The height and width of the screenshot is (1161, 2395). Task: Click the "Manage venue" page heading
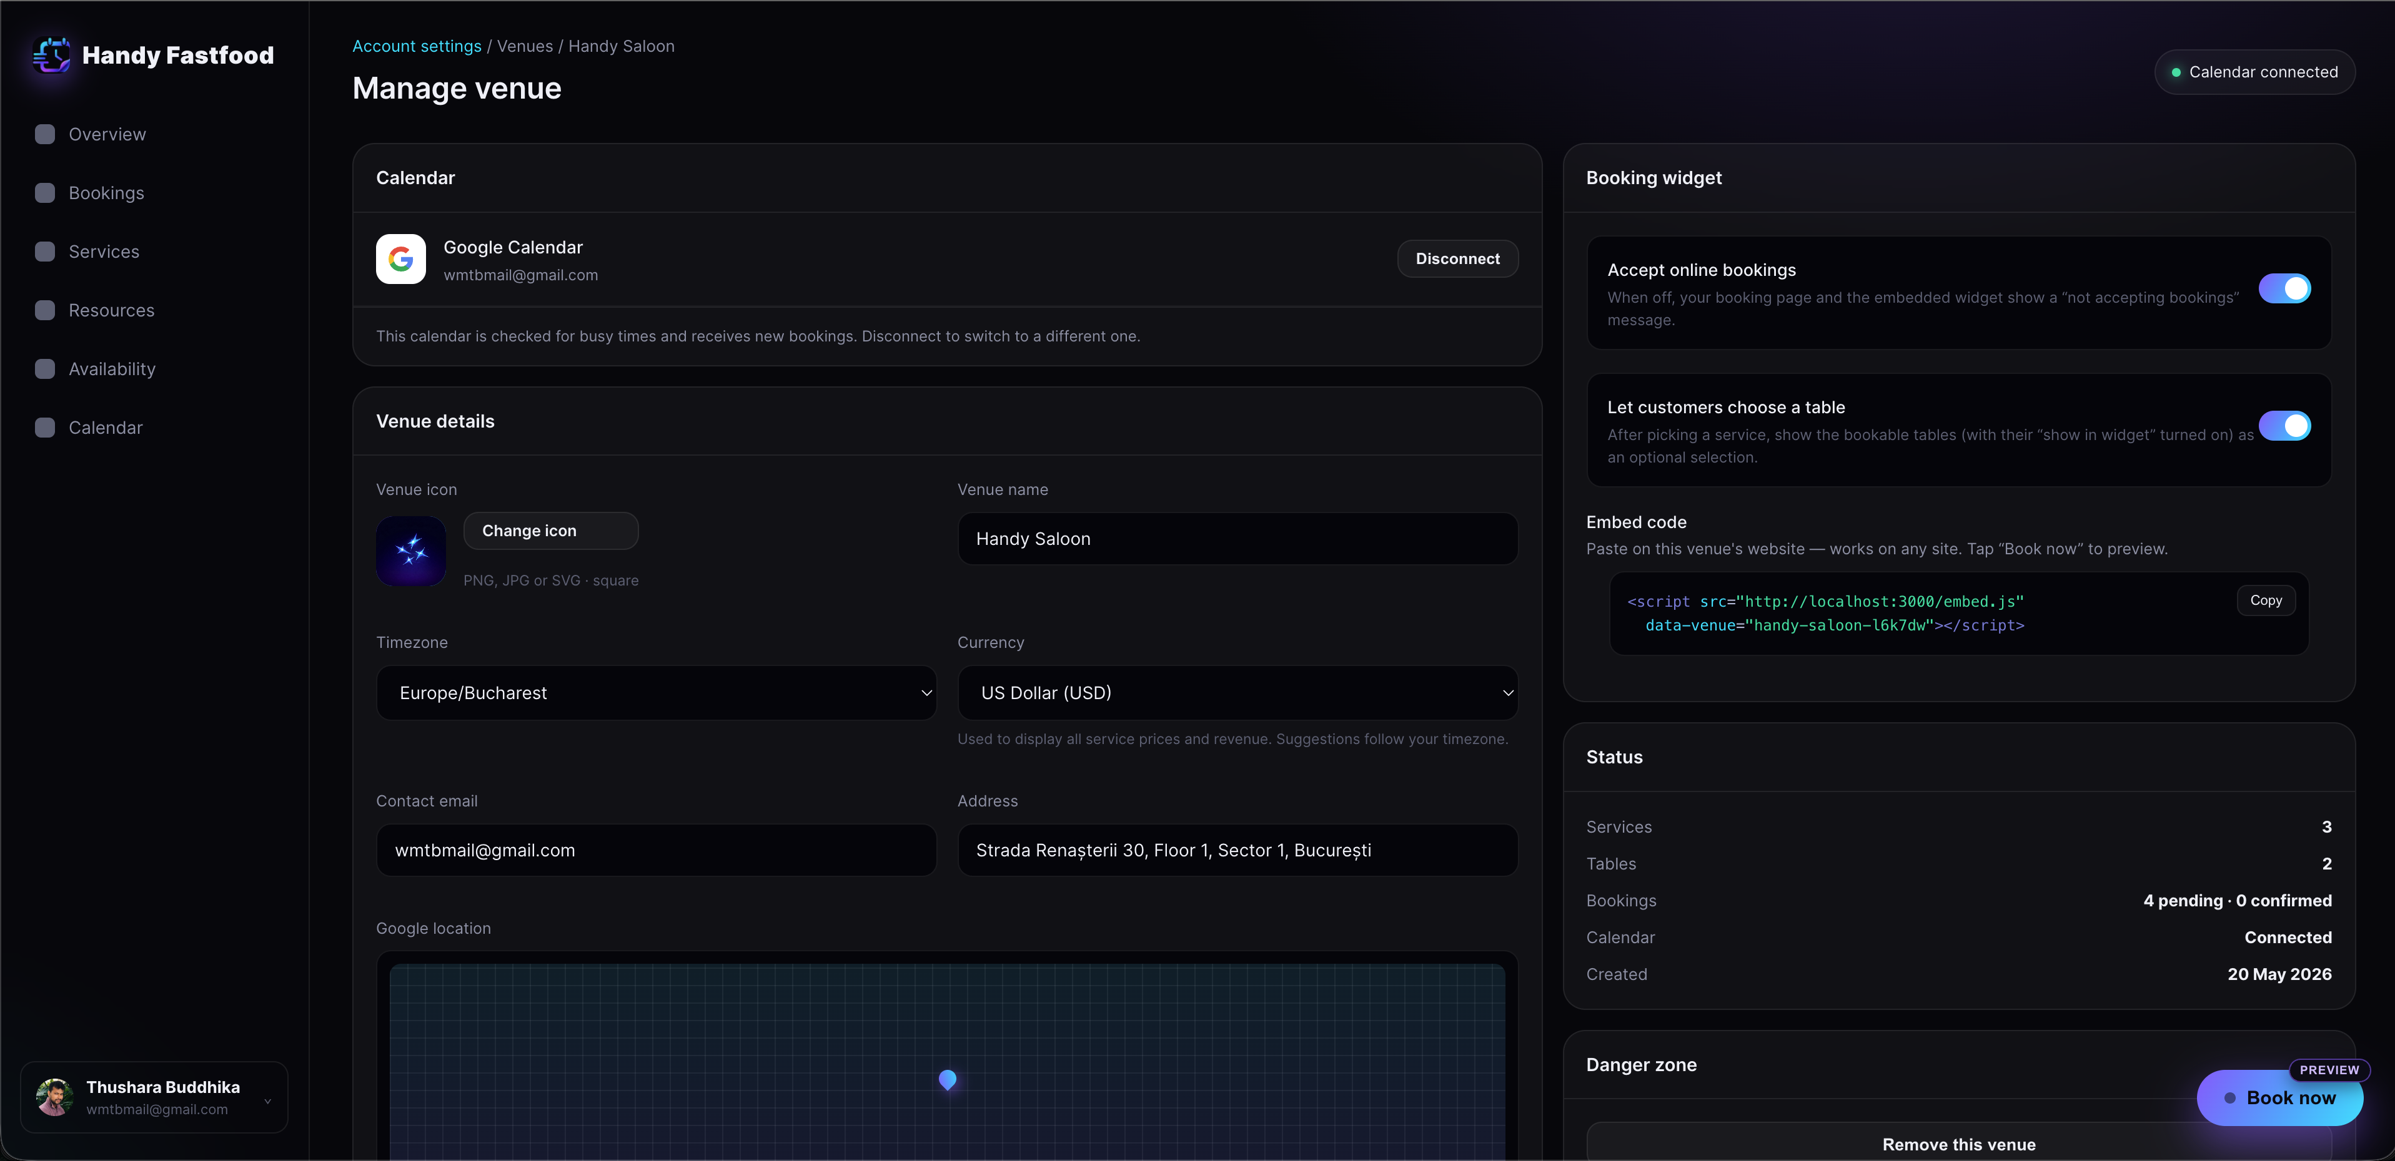(457, 88)
